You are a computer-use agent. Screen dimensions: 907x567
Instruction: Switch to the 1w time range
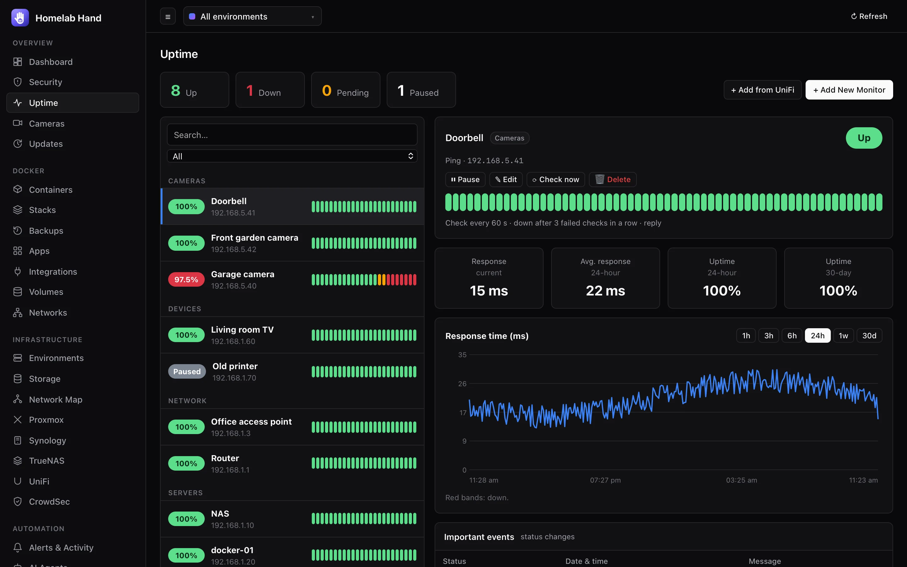(x=843, y=335)
